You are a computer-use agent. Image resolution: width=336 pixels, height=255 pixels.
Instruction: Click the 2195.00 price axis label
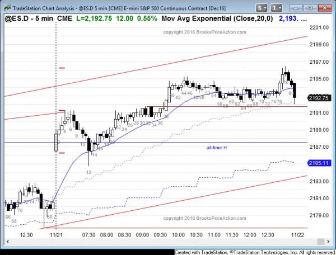[319, 79]
